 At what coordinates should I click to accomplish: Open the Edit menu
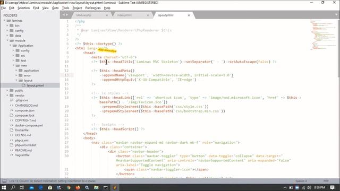point(12,8)
